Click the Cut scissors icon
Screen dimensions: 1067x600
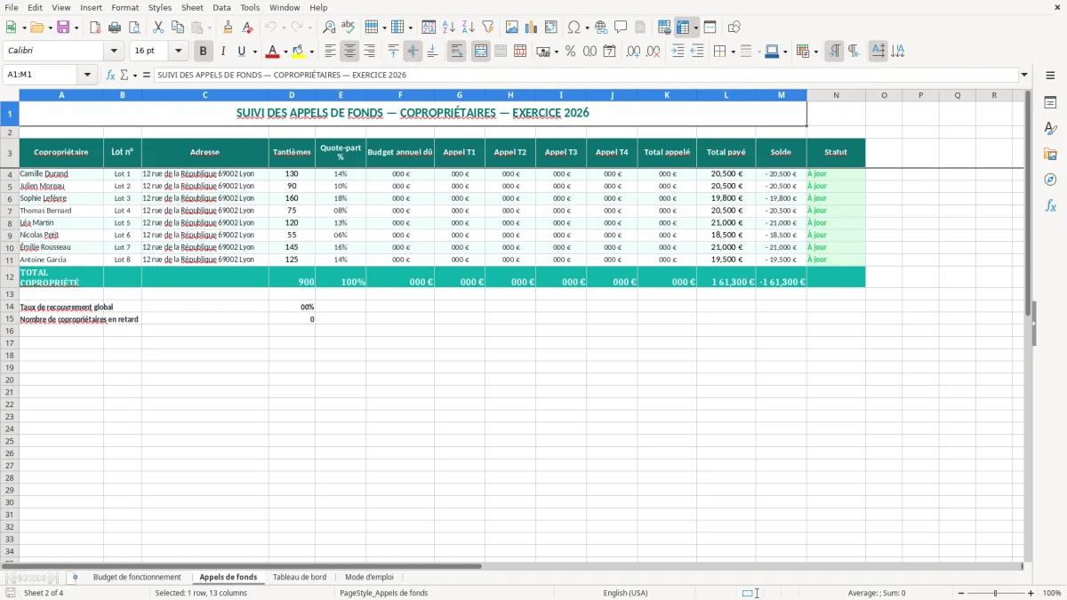pos(158,28)
